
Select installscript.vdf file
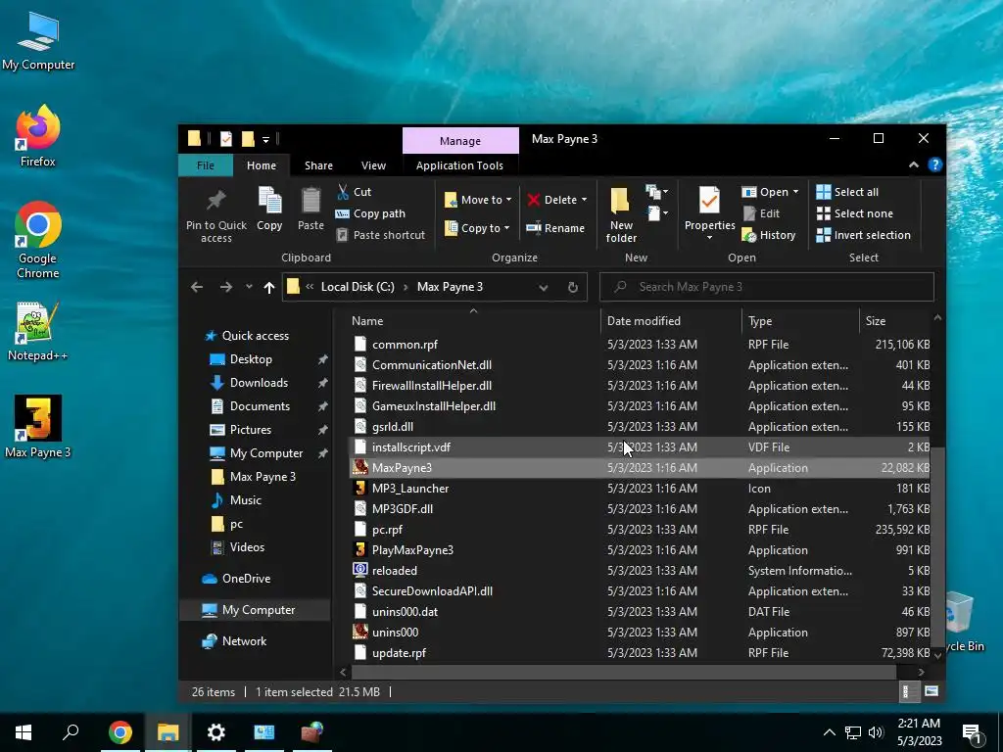[640, 446]
